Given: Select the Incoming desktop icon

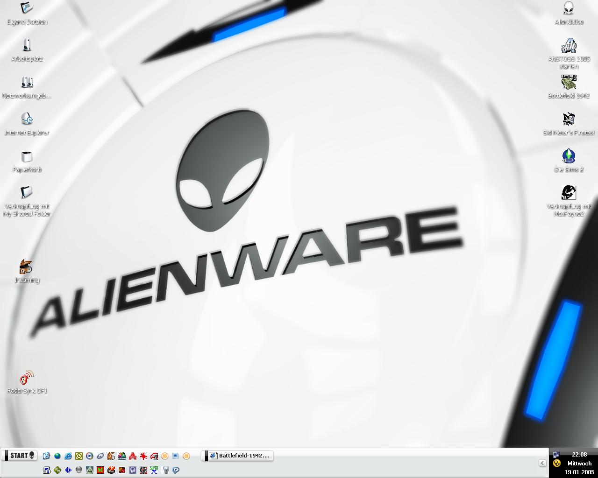Looking at the screenshot, I should coord(27,272).
